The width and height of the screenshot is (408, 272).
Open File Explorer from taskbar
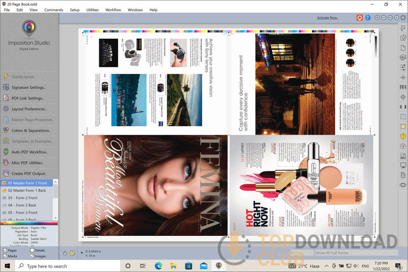[173, 266]
